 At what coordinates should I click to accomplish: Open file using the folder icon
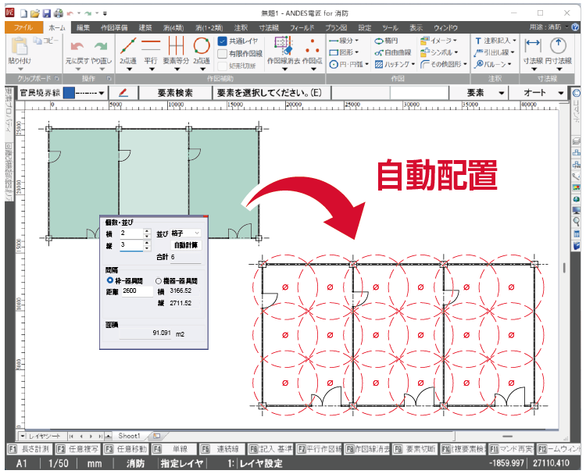[34, 14]
